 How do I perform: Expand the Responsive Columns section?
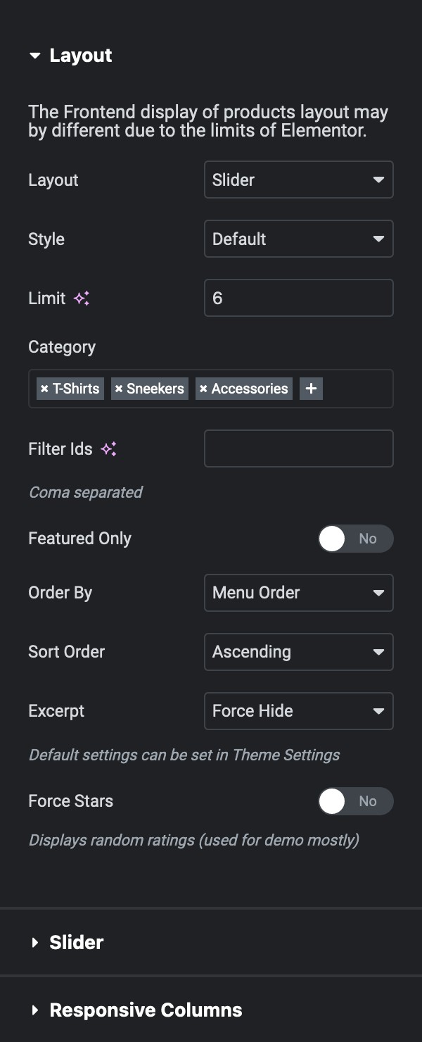[x=211, y=1010]
